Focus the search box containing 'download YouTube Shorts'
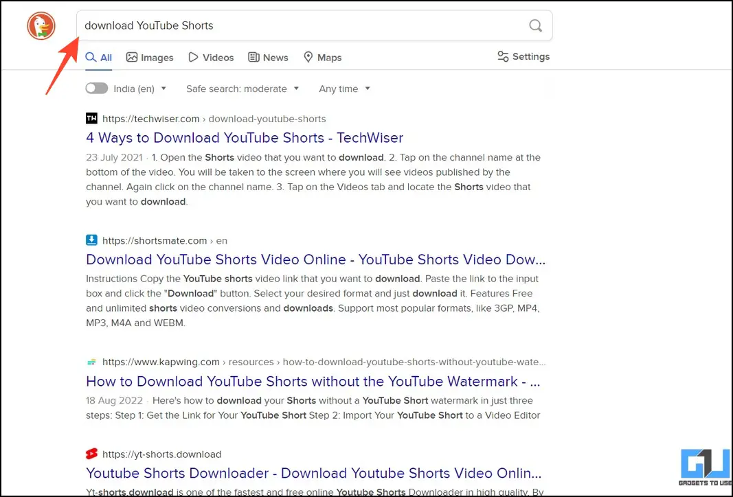Viewport: 733px width, 497px height. (x=314, y=25)
